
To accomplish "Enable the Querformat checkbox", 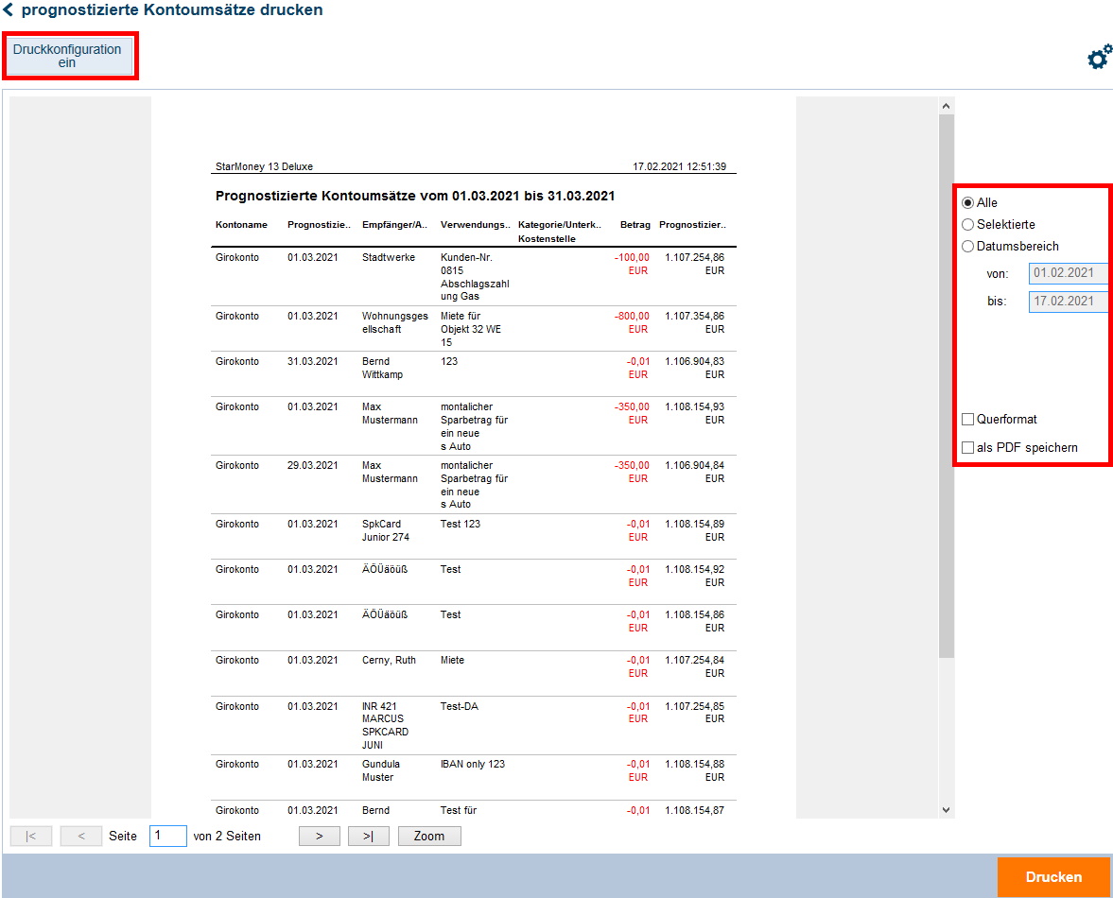I will [967, 420].
